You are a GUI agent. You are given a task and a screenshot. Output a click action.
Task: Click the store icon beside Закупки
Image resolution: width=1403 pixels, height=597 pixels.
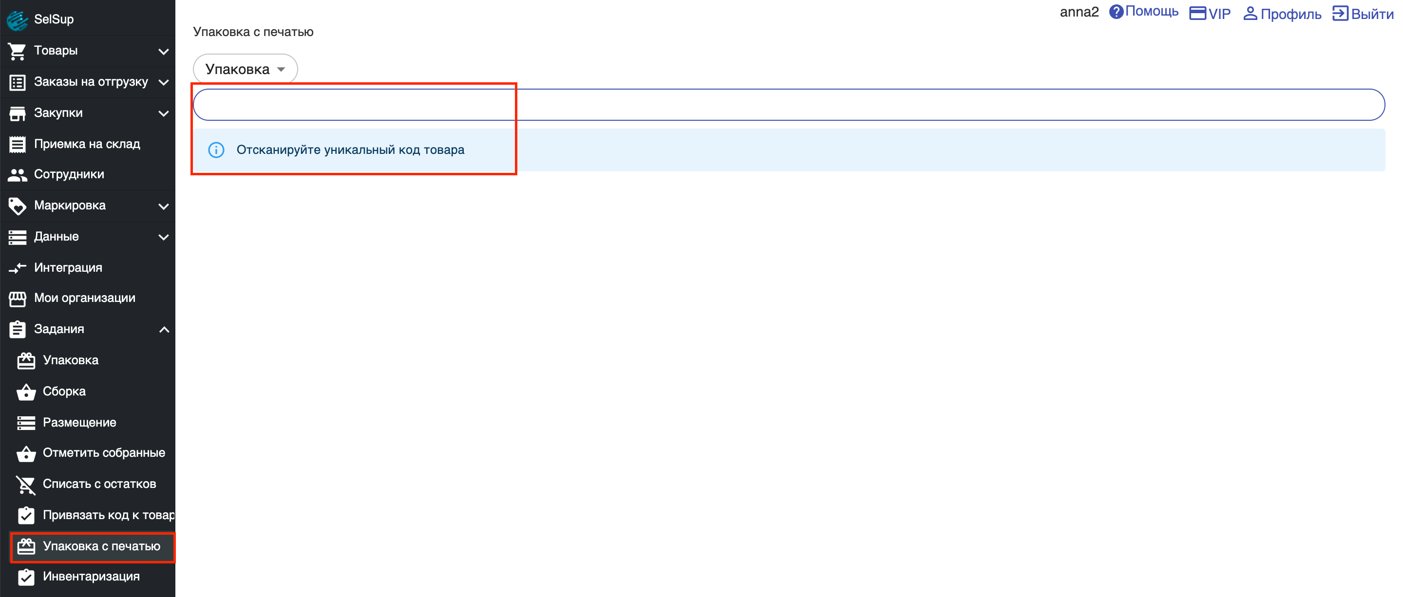(x=18, y=113)
